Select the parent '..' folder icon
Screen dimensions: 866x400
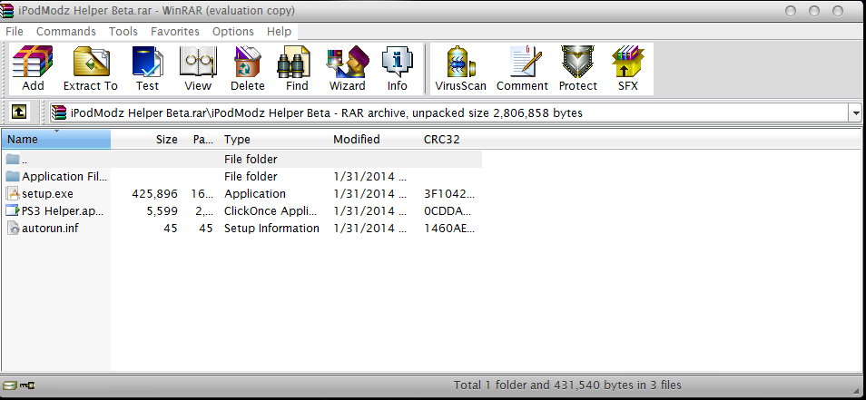click(13, 160)
